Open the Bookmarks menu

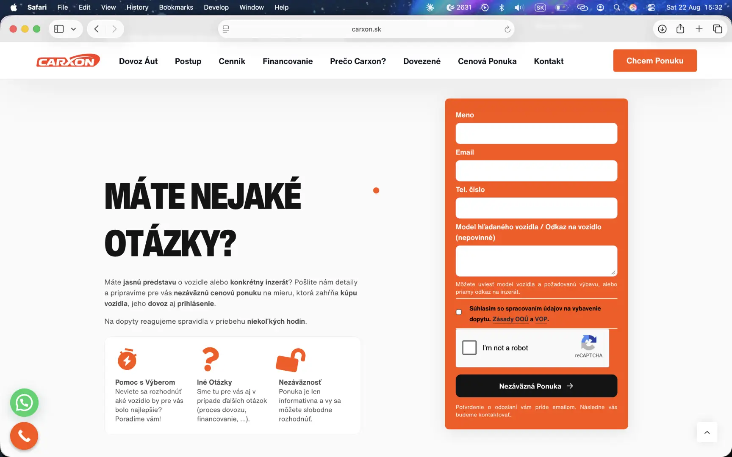(x=176, y=7)
